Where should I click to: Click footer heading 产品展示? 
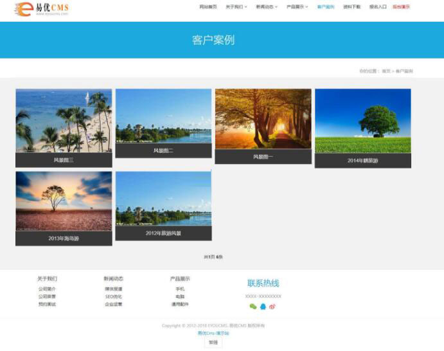point(180,279)
